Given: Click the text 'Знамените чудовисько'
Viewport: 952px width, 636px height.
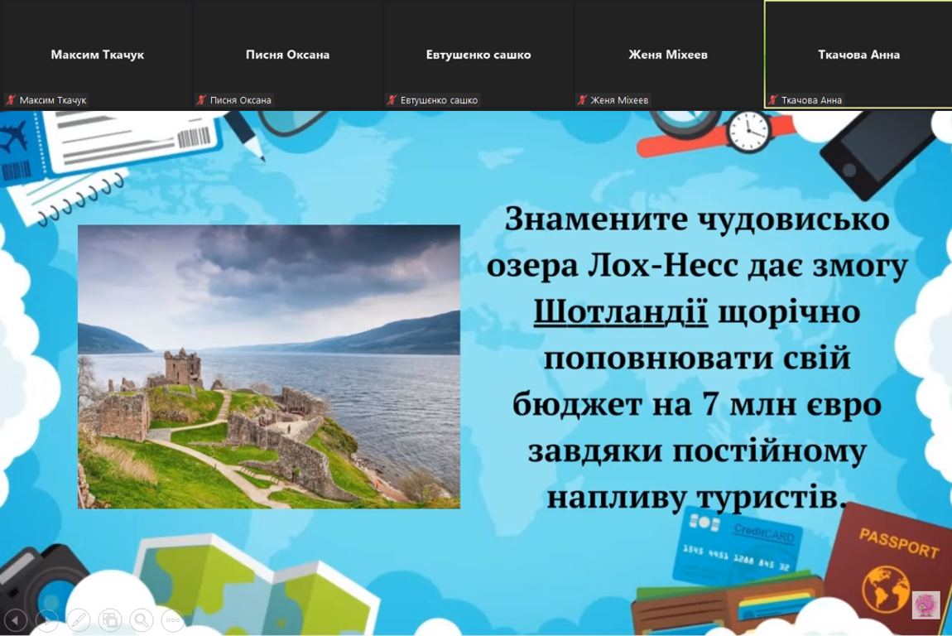Looking at the screenshot, I should coord(697,219).
